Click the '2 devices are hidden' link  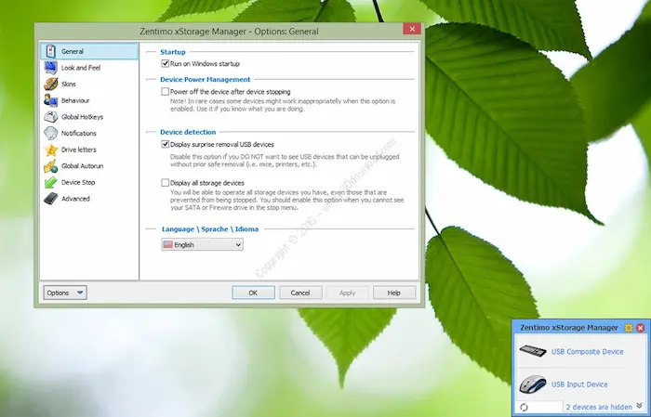(599, 407)
